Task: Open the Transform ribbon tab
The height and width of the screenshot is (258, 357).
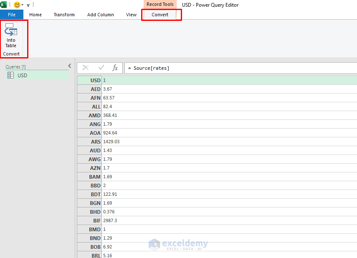Action: point(64,15)
